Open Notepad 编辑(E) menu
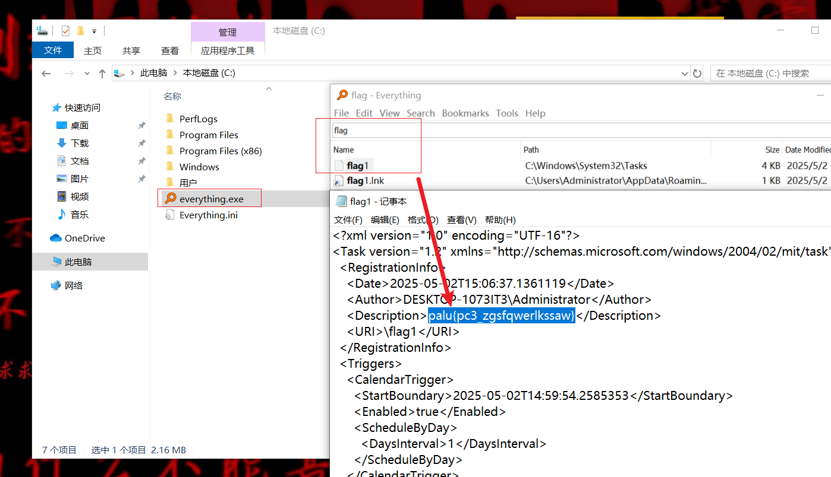This screenshot has width=831, height=477. [x=385, y=220]
